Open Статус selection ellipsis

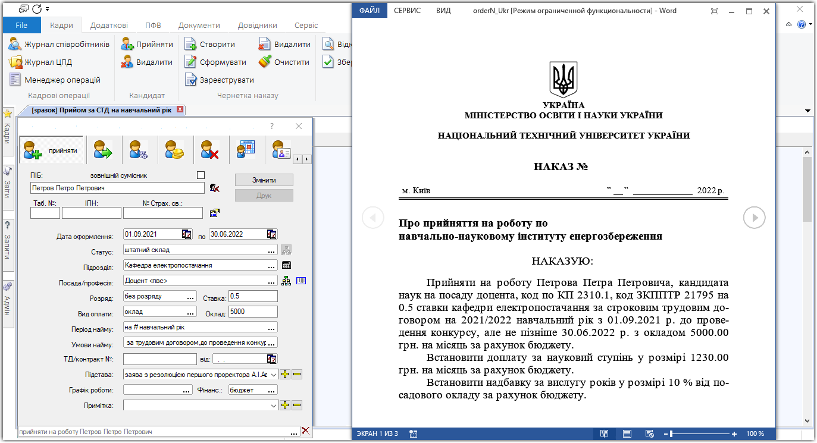272,250
